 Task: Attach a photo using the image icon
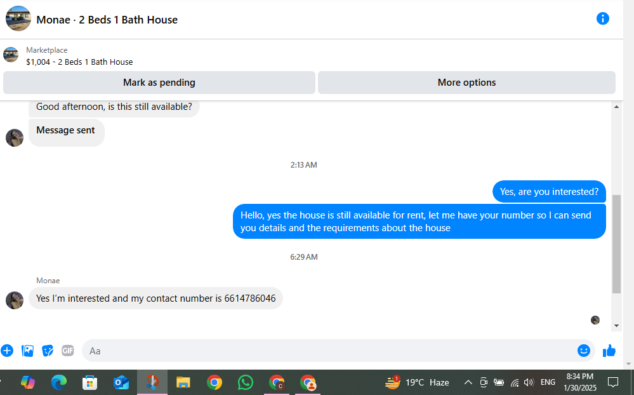[27, 351]
